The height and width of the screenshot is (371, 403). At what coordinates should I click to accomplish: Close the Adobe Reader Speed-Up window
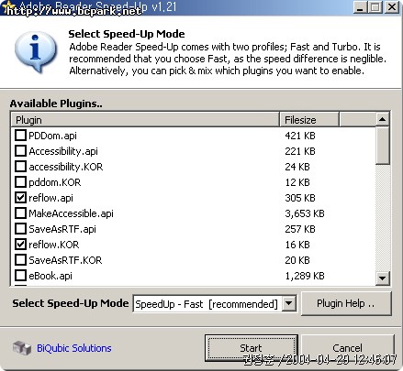(391, 6)
